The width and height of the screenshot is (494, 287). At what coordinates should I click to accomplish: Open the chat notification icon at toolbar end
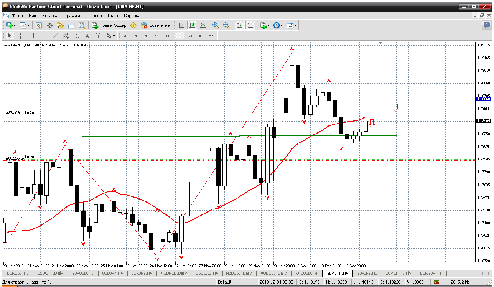pos(487,25)
